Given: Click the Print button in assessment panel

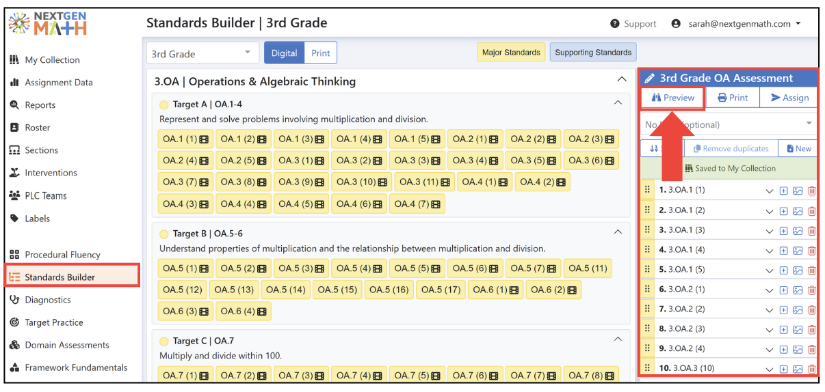Looking at the screenshot, I should pos(732,98).
